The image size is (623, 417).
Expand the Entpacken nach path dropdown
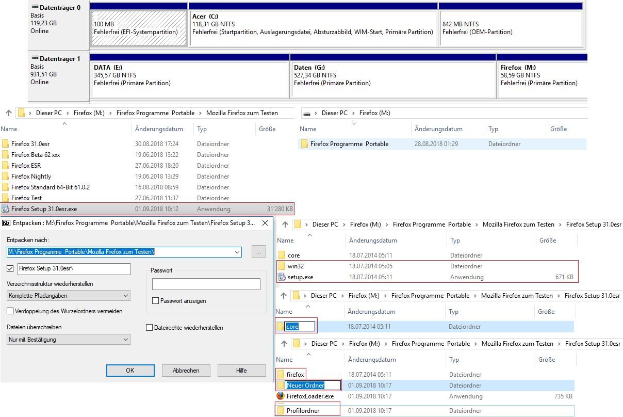237,252
